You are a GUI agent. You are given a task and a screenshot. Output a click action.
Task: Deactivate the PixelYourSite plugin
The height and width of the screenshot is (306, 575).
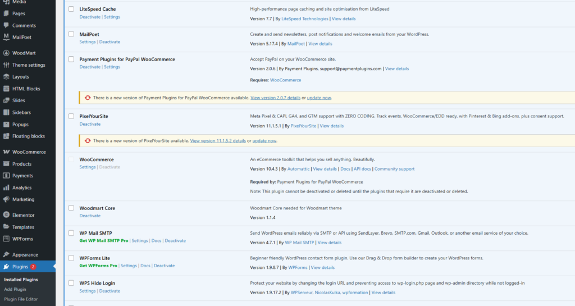tap(90, 124)
